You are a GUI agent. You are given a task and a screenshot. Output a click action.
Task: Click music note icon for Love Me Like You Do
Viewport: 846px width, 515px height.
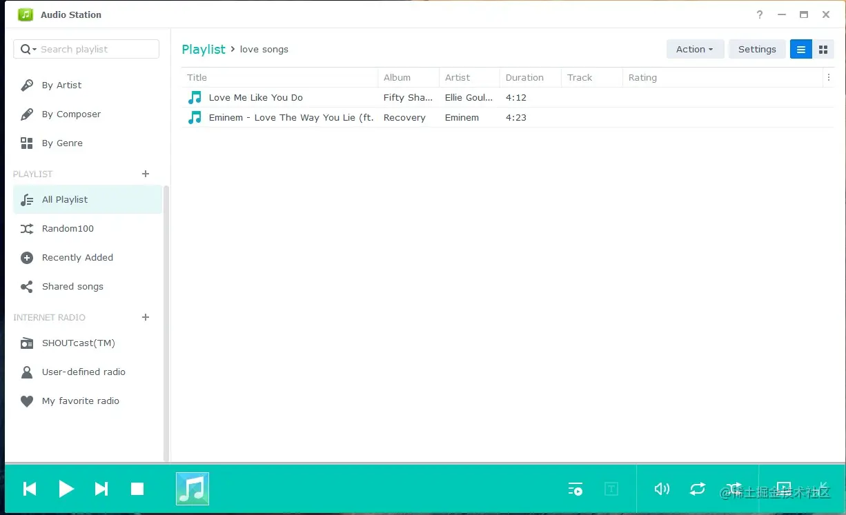click(195, 97)
